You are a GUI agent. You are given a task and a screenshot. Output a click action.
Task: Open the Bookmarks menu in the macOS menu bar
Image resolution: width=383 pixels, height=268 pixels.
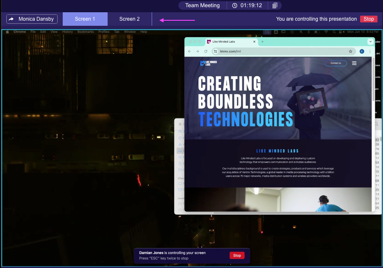pyautogui.click(x=86, y=32)
